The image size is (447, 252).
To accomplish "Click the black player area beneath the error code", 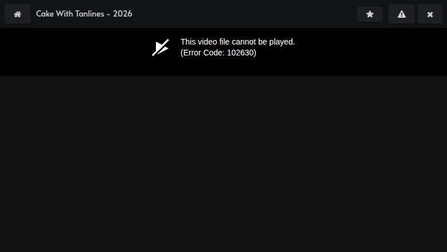I will [223, 67].
